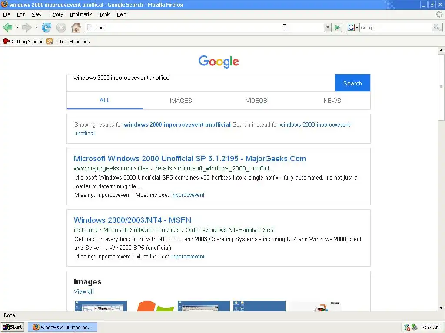This screenshot has height=333, width=445.
Task: Click the Windows logo image thumbnail
Action: pyautogui.click(x=155, y=306)
